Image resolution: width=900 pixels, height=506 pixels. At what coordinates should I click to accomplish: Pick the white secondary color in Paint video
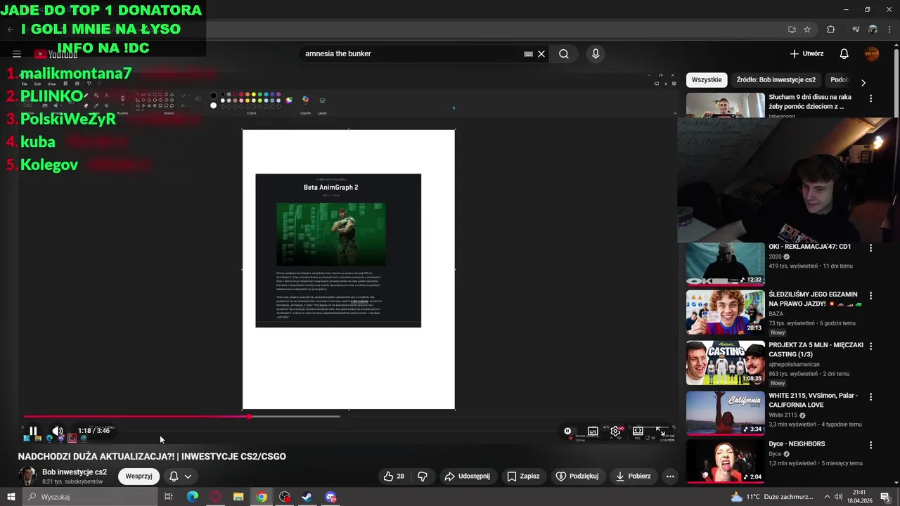214,105
